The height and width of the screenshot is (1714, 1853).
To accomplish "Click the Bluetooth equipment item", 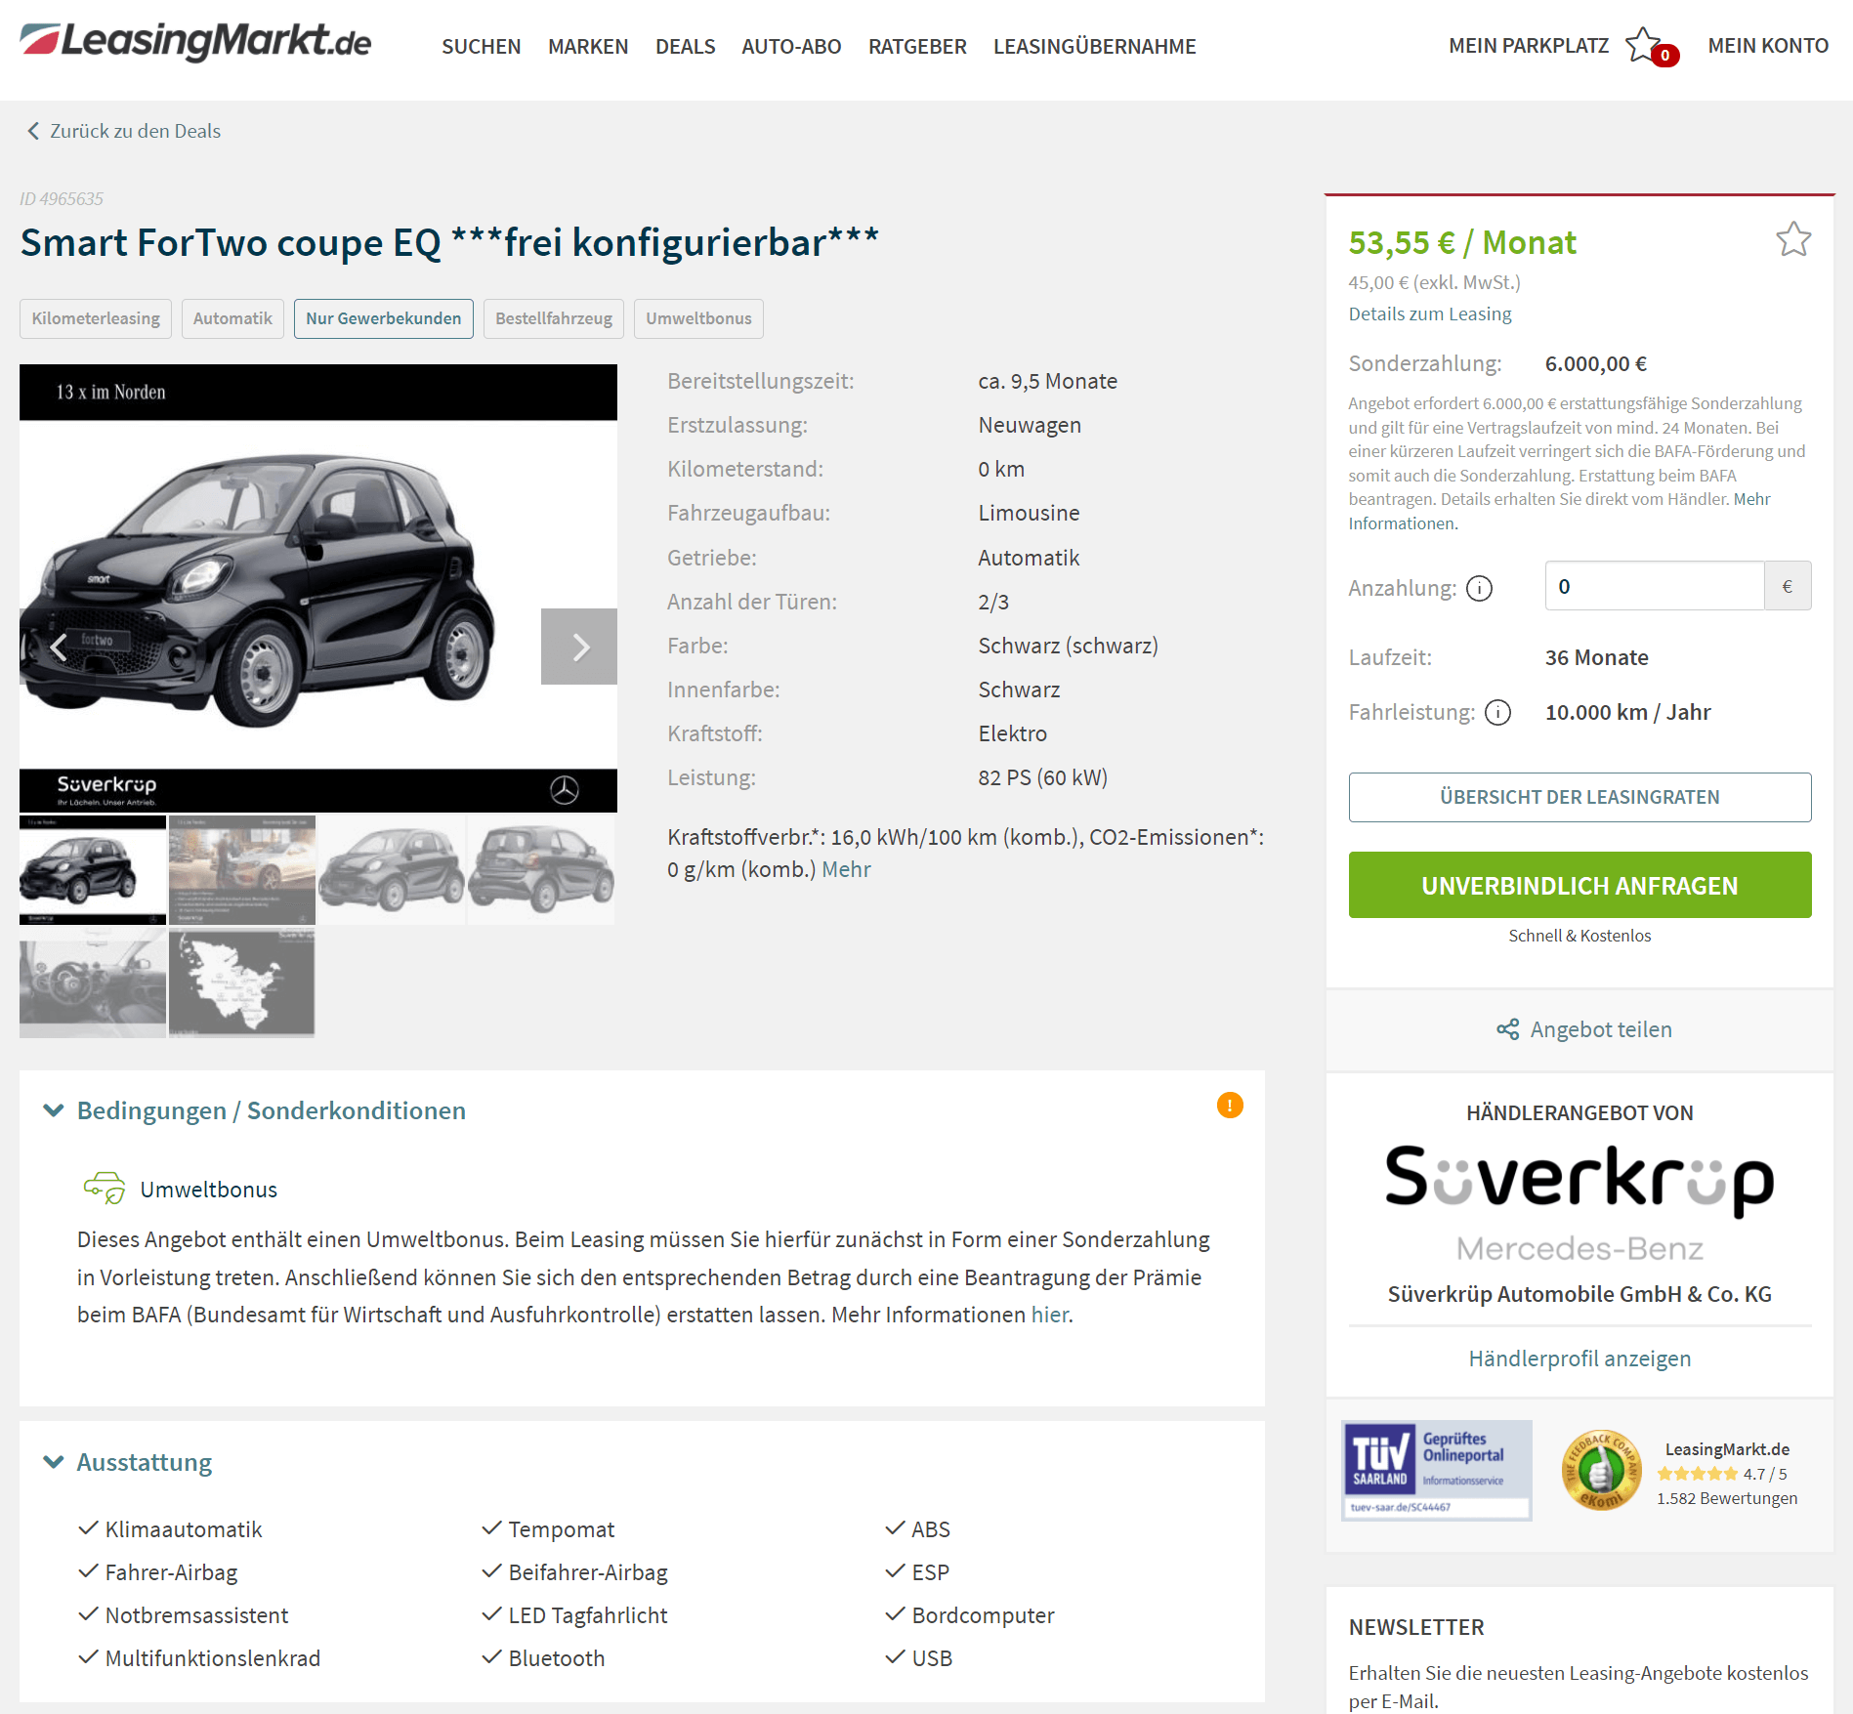I will [557, 1658].
